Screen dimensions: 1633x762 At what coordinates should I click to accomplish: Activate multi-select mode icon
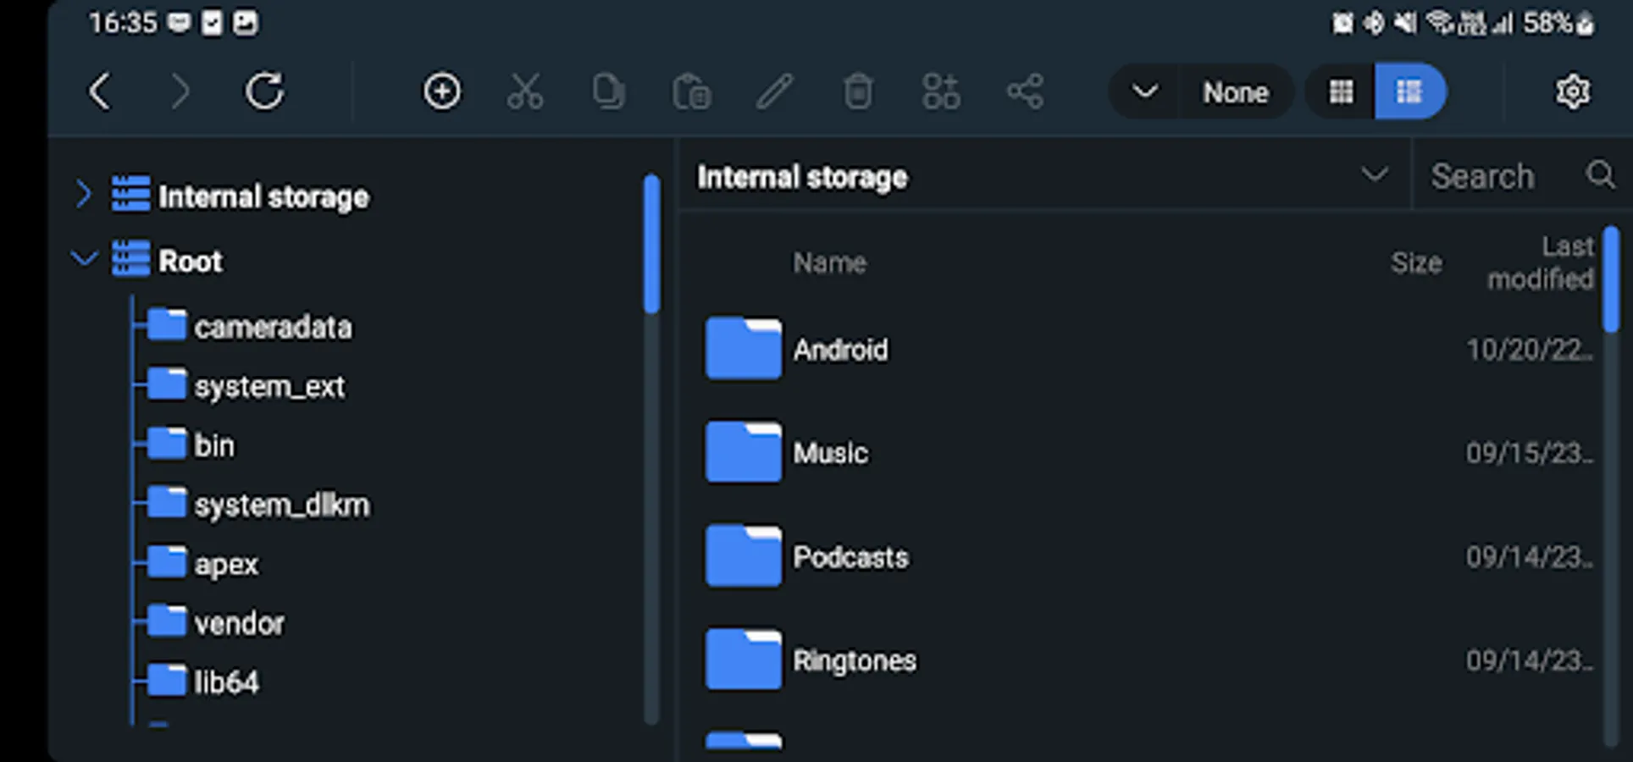941,91
